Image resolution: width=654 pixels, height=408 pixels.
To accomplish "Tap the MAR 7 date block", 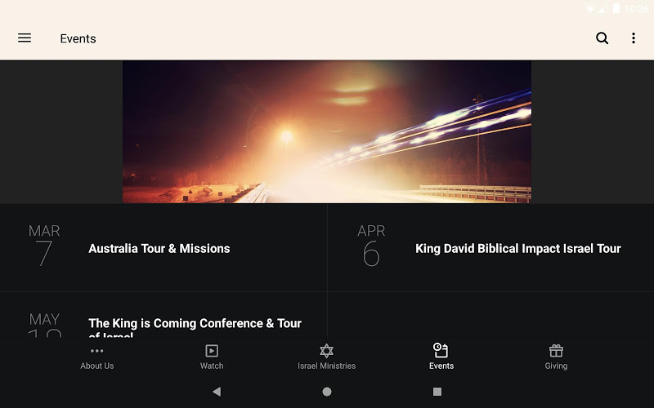I will 44,246.
